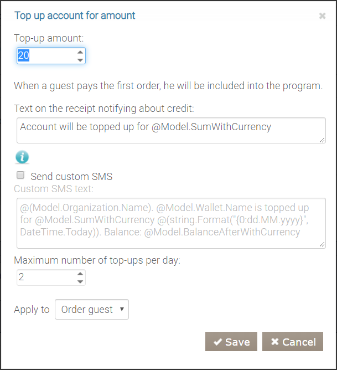This screenshot has width=337, height=370.
Task: Focus the receipt notification text box
Action: coord(166,130)
